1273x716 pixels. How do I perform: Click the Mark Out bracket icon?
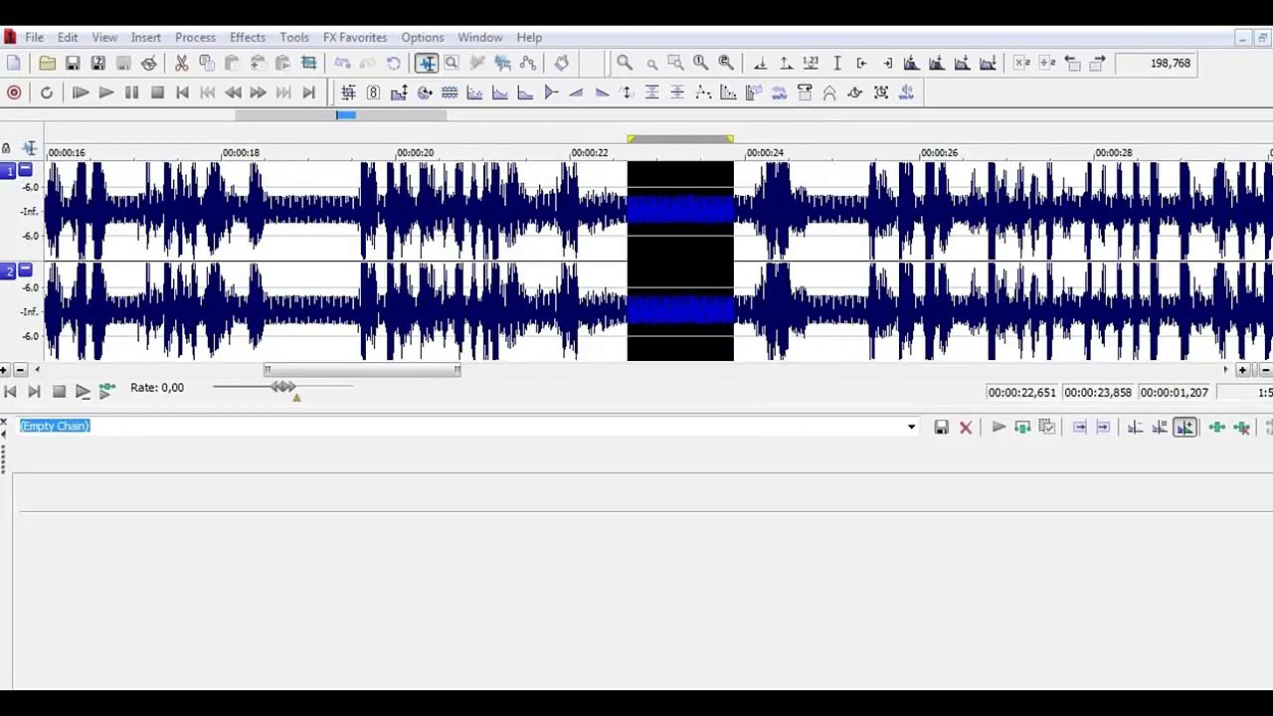pos(887,63)
